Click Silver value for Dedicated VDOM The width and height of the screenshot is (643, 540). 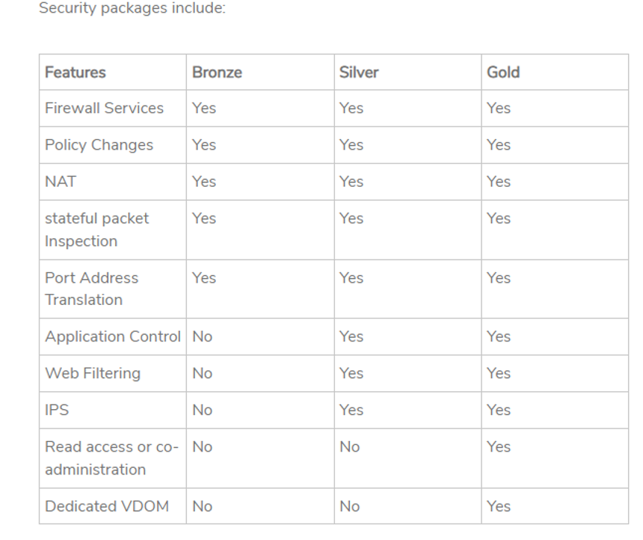point(349,507)
